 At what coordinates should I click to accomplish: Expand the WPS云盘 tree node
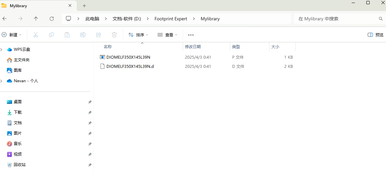tap(2, 49)
